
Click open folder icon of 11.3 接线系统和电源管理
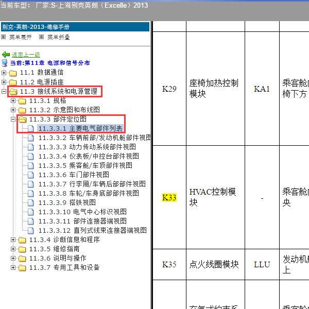pyautogui.click(x=13, y=92)
